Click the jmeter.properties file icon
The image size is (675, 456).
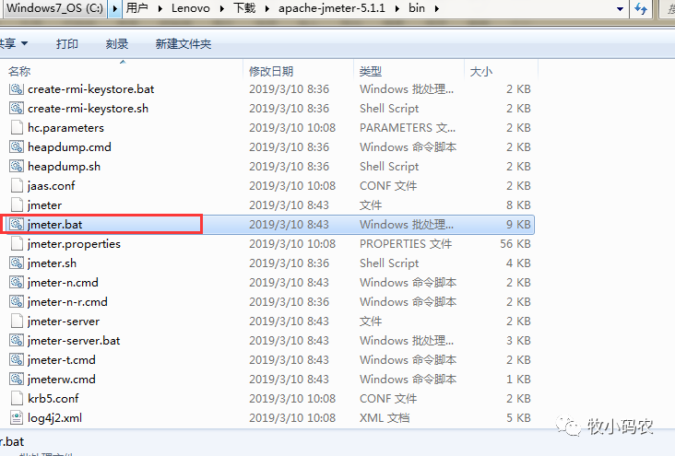(x=17, y=244)
